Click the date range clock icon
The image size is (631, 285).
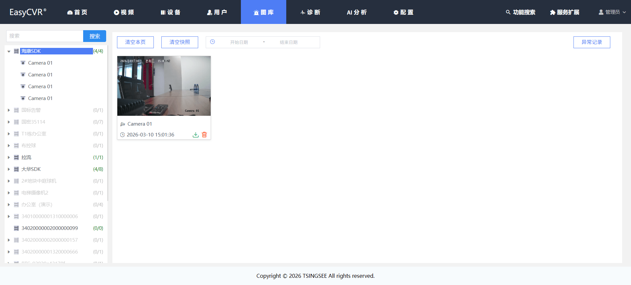pos(213,42)
